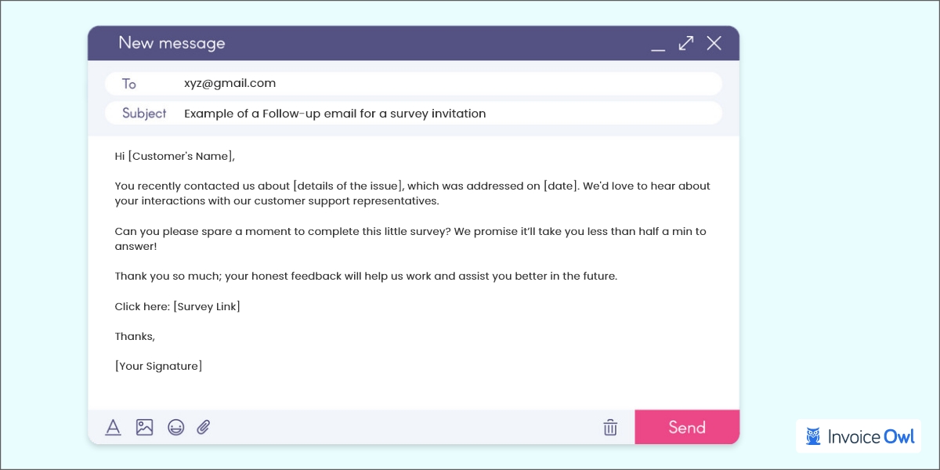The image size is (940, 470).
Task: Click the New message title bar
Action: (x=172, y=43)
